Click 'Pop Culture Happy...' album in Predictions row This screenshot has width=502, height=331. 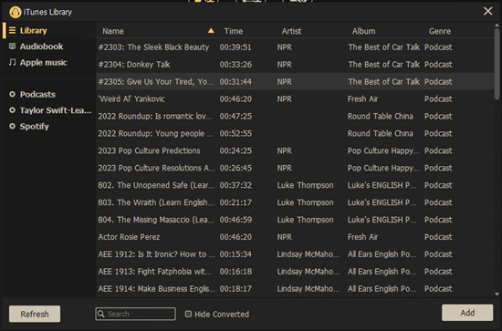coord(383,150)
